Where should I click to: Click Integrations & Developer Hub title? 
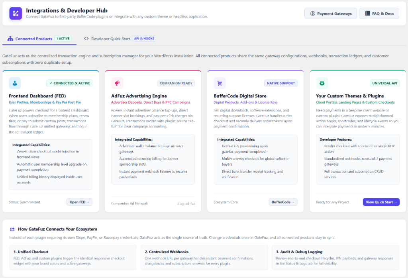point(67,10)
